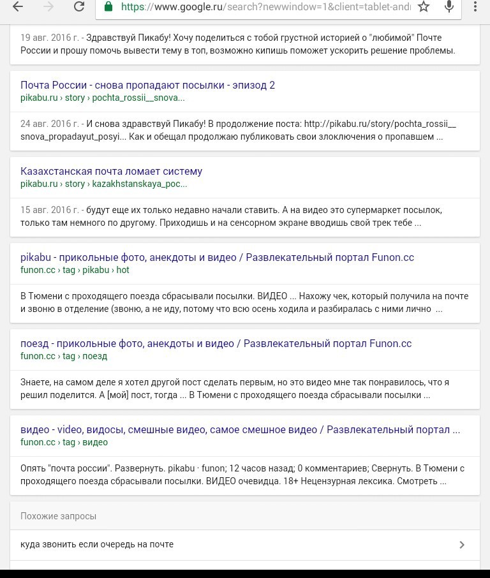Tap the funon.cc › tag › поезд breadcrumb

(64, 356)
